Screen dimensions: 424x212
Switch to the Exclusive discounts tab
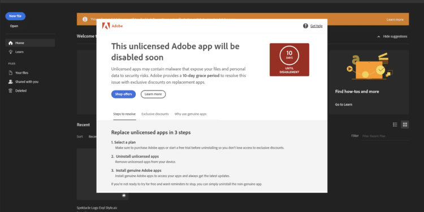pos(155,114)
